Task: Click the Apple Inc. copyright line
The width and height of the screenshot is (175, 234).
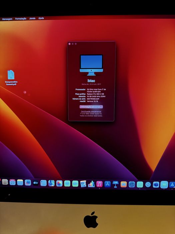Action: (91, 114)
